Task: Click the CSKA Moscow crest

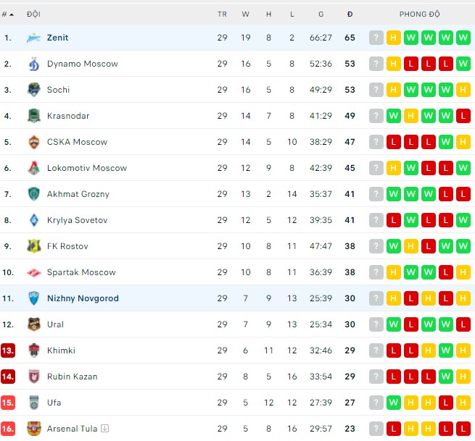Action: click(x=33, y=142)
